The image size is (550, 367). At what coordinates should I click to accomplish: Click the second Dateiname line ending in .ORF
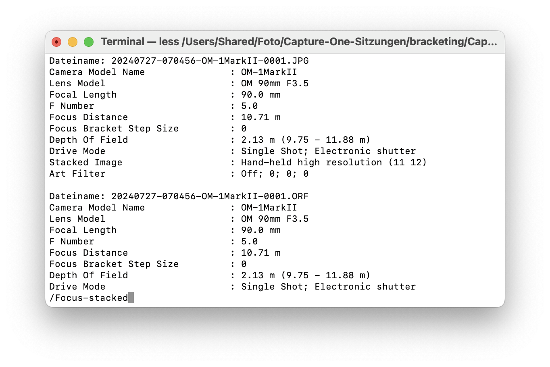179,196
